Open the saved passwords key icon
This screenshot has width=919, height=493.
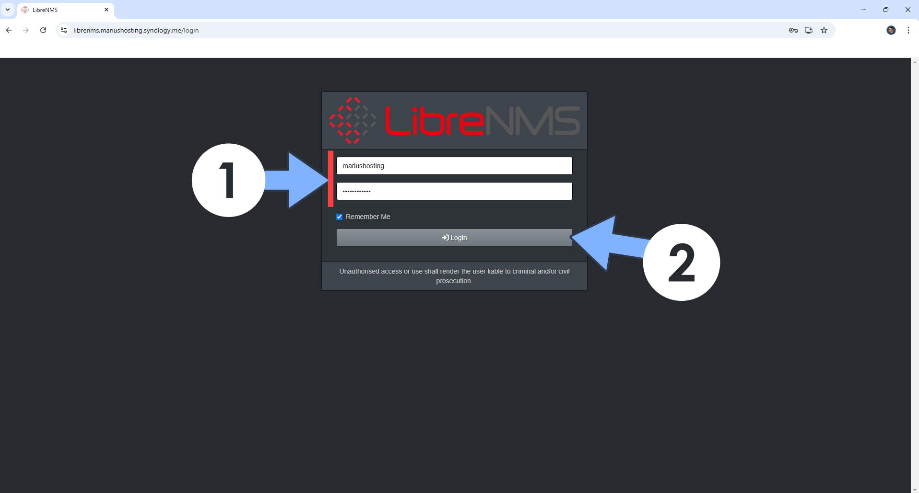793,30
